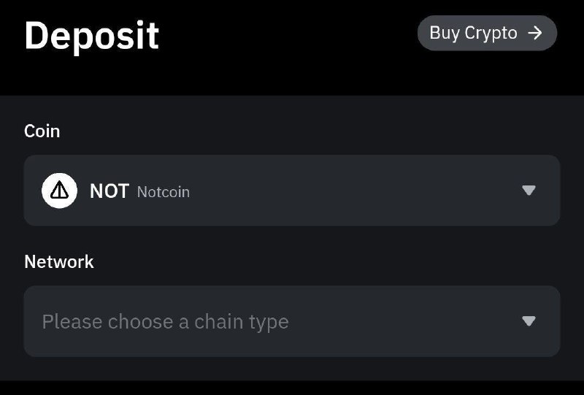The height and width of the screenshot is (395, 584).
Task: Click the NOT ticker symbol text
Action: coord(109,191)
